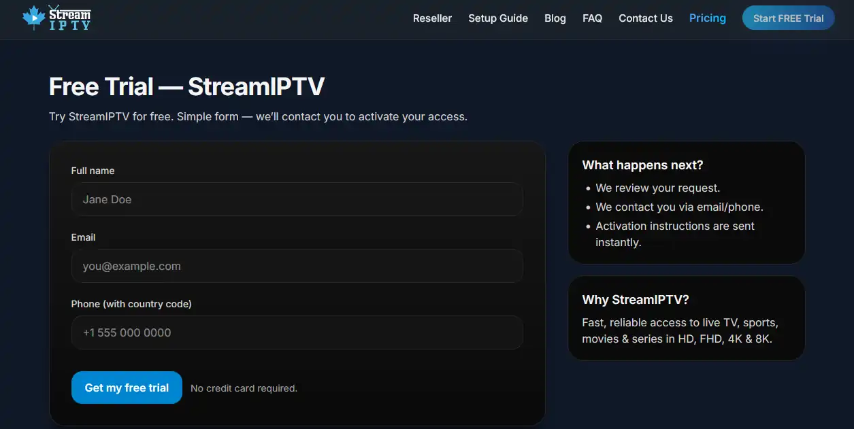The image size is (854, 429).
Task: Click the Full name label
Action: pos(93,171)
